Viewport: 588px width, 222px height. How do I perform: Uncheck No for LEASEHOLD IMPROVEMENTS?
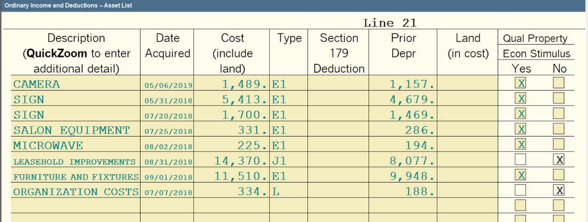(559, 160)
